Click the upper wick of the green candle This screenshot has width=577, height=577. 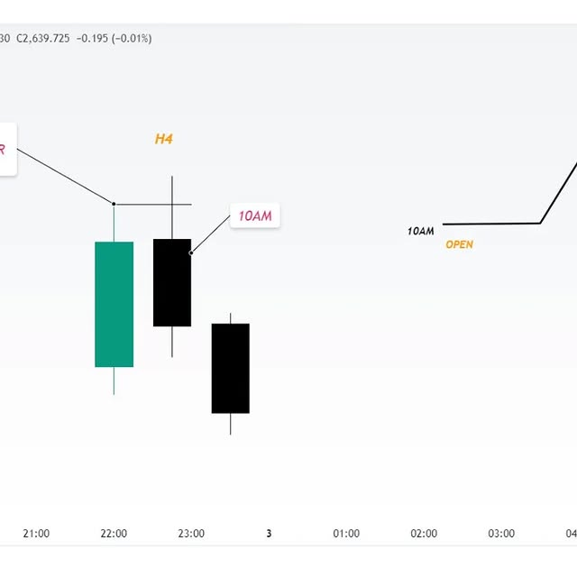[x=114, y=223]
